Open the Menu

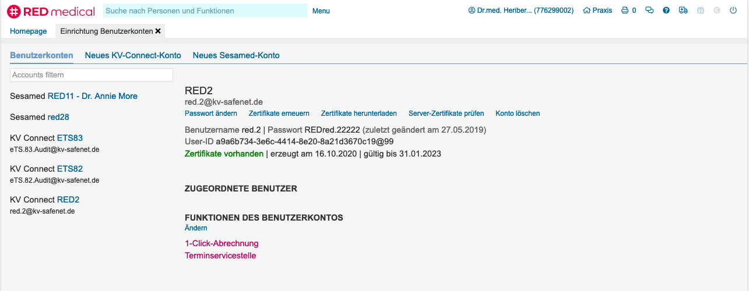(321, 11)
